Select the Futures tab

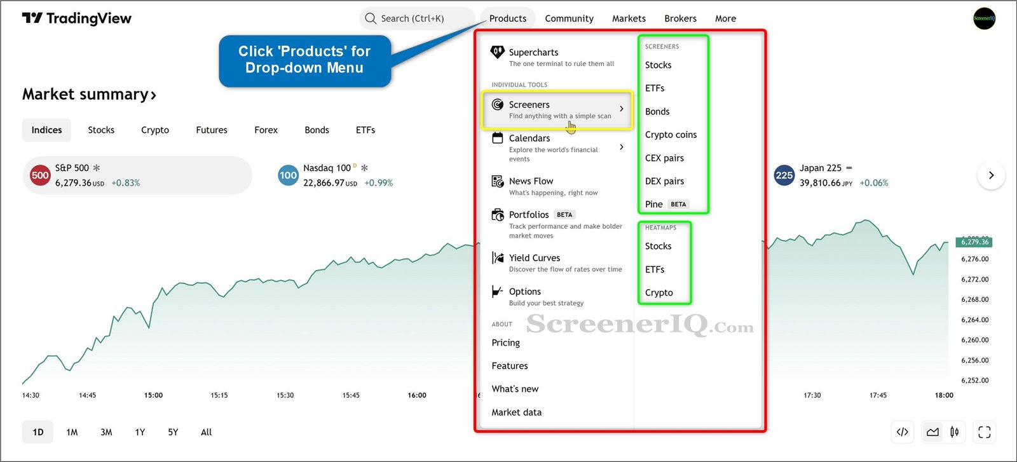212,130
